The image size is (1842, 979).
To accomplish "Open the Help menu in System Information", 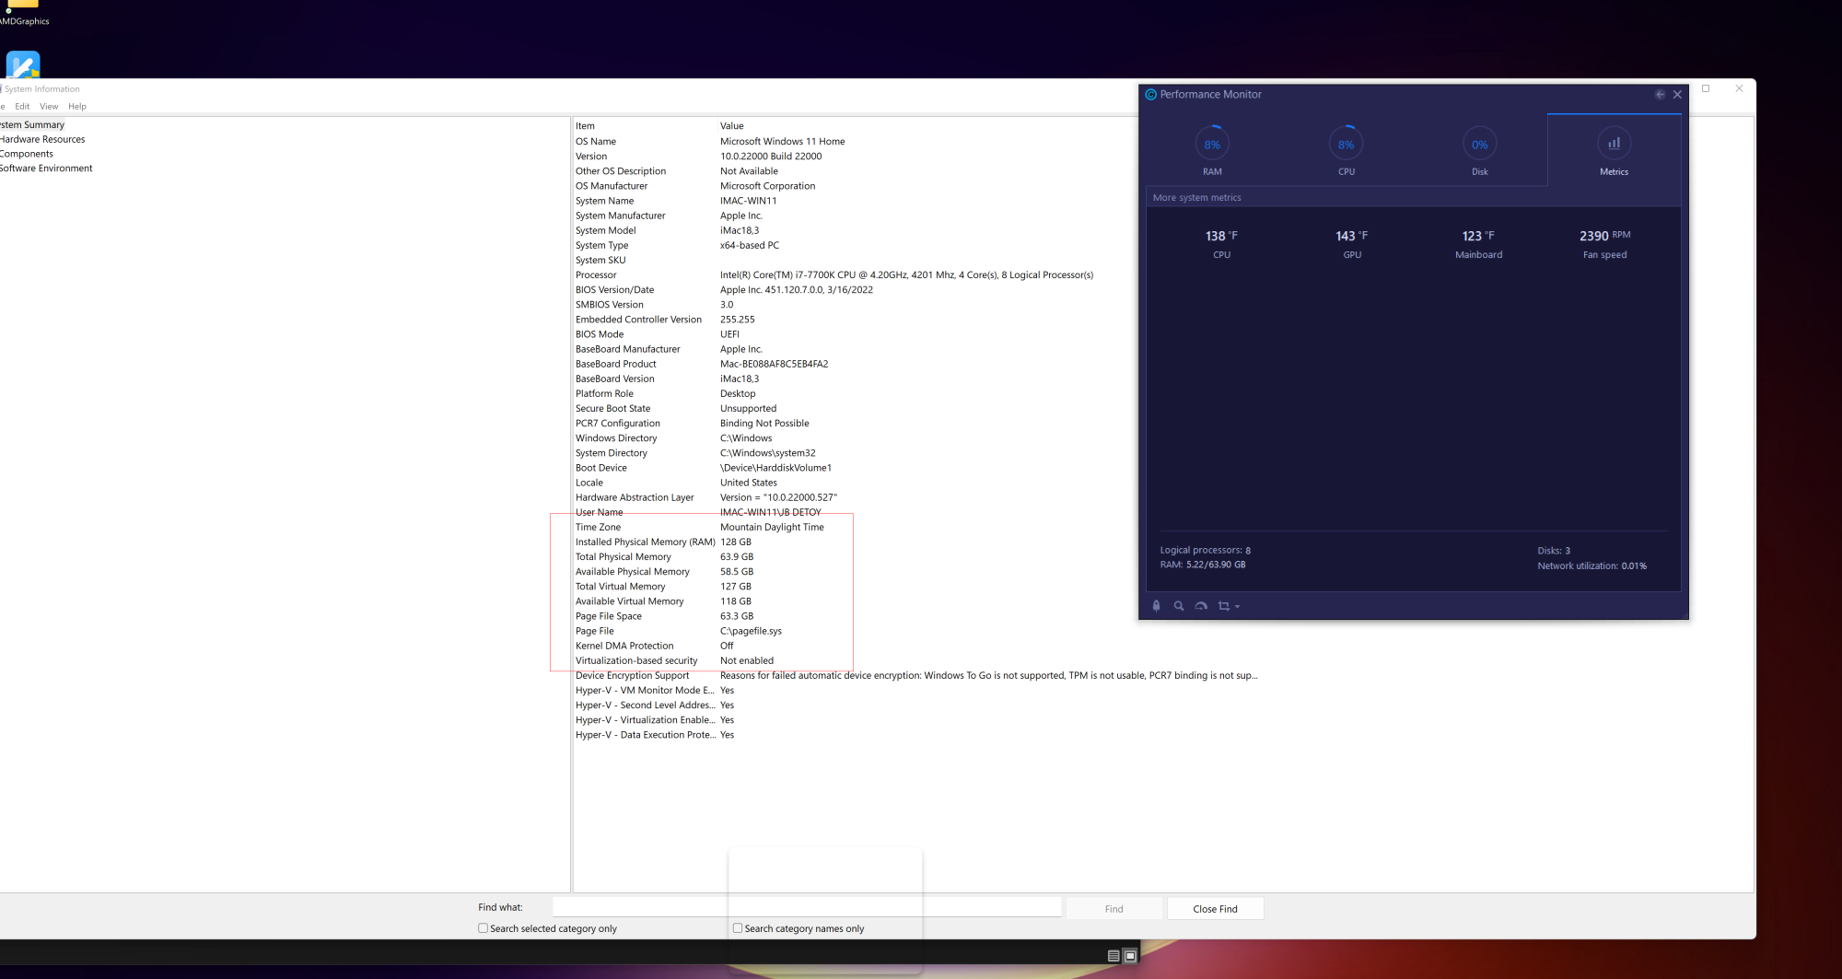I will [x=77, y=107].
